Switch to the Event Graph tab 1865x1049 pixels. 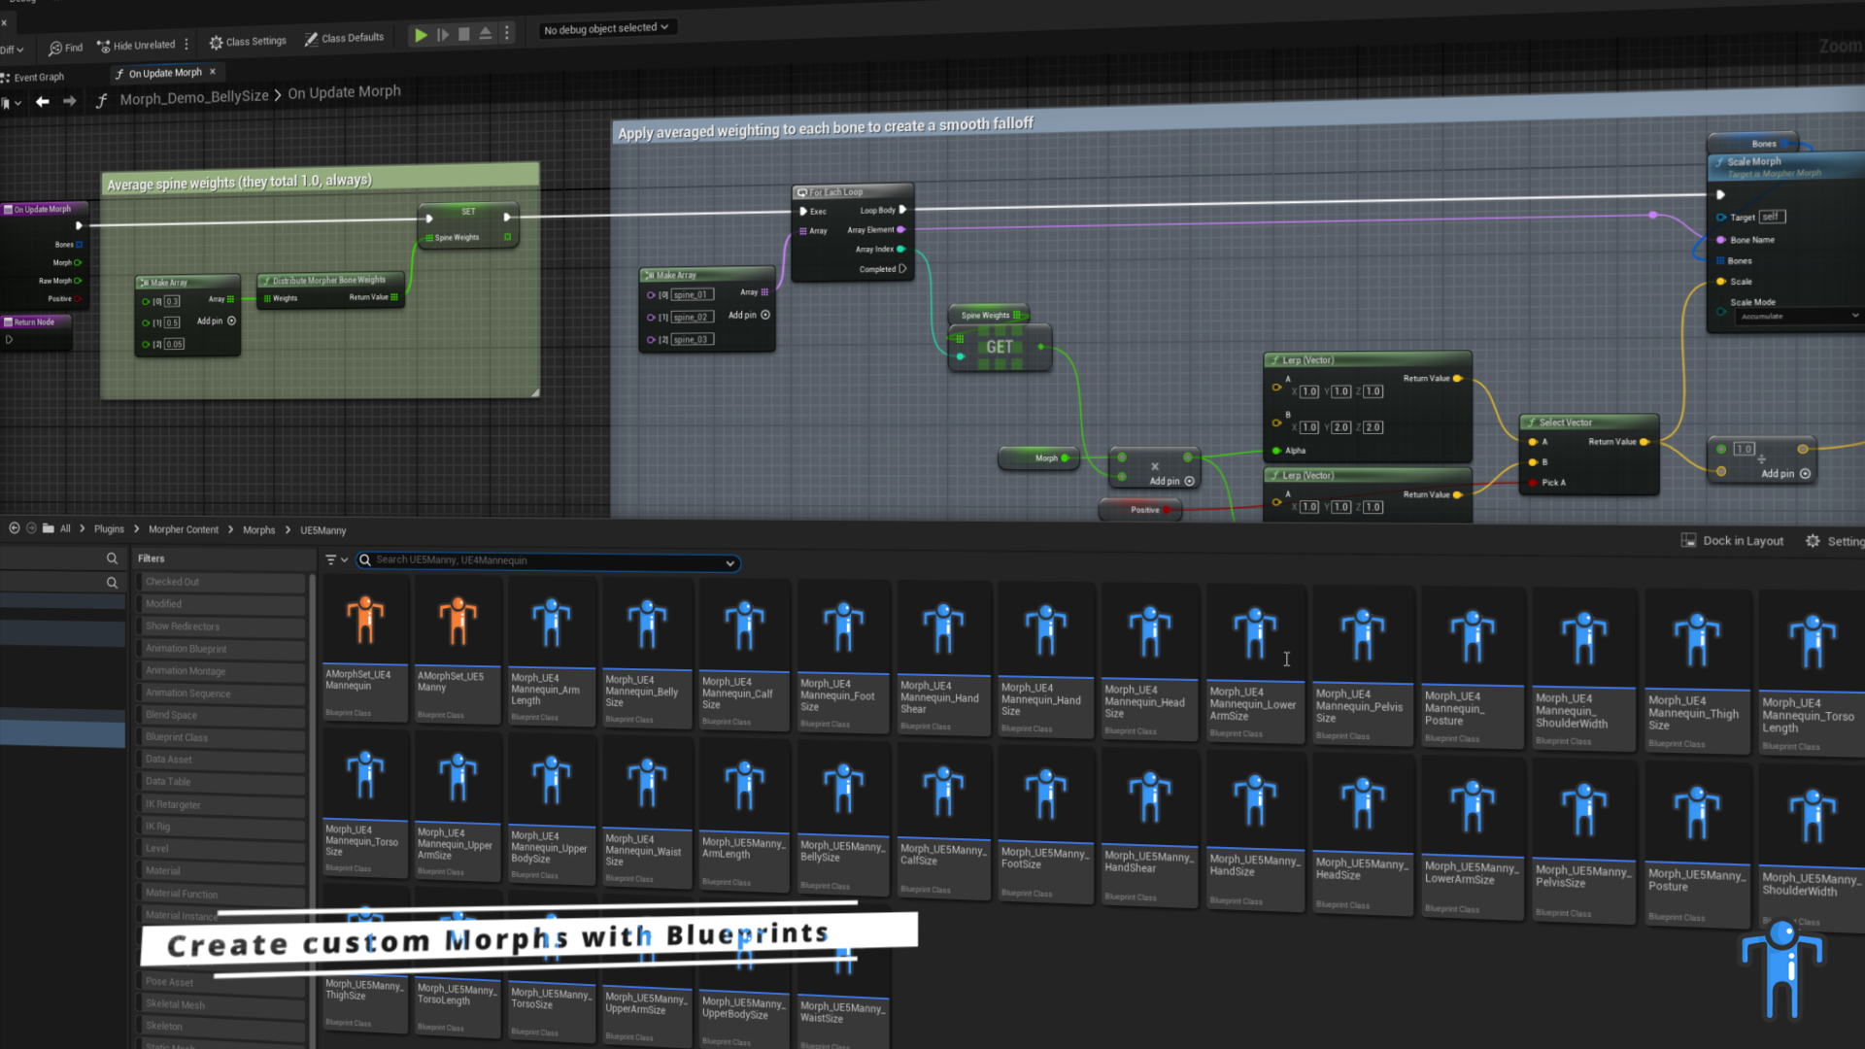[37, 77]
